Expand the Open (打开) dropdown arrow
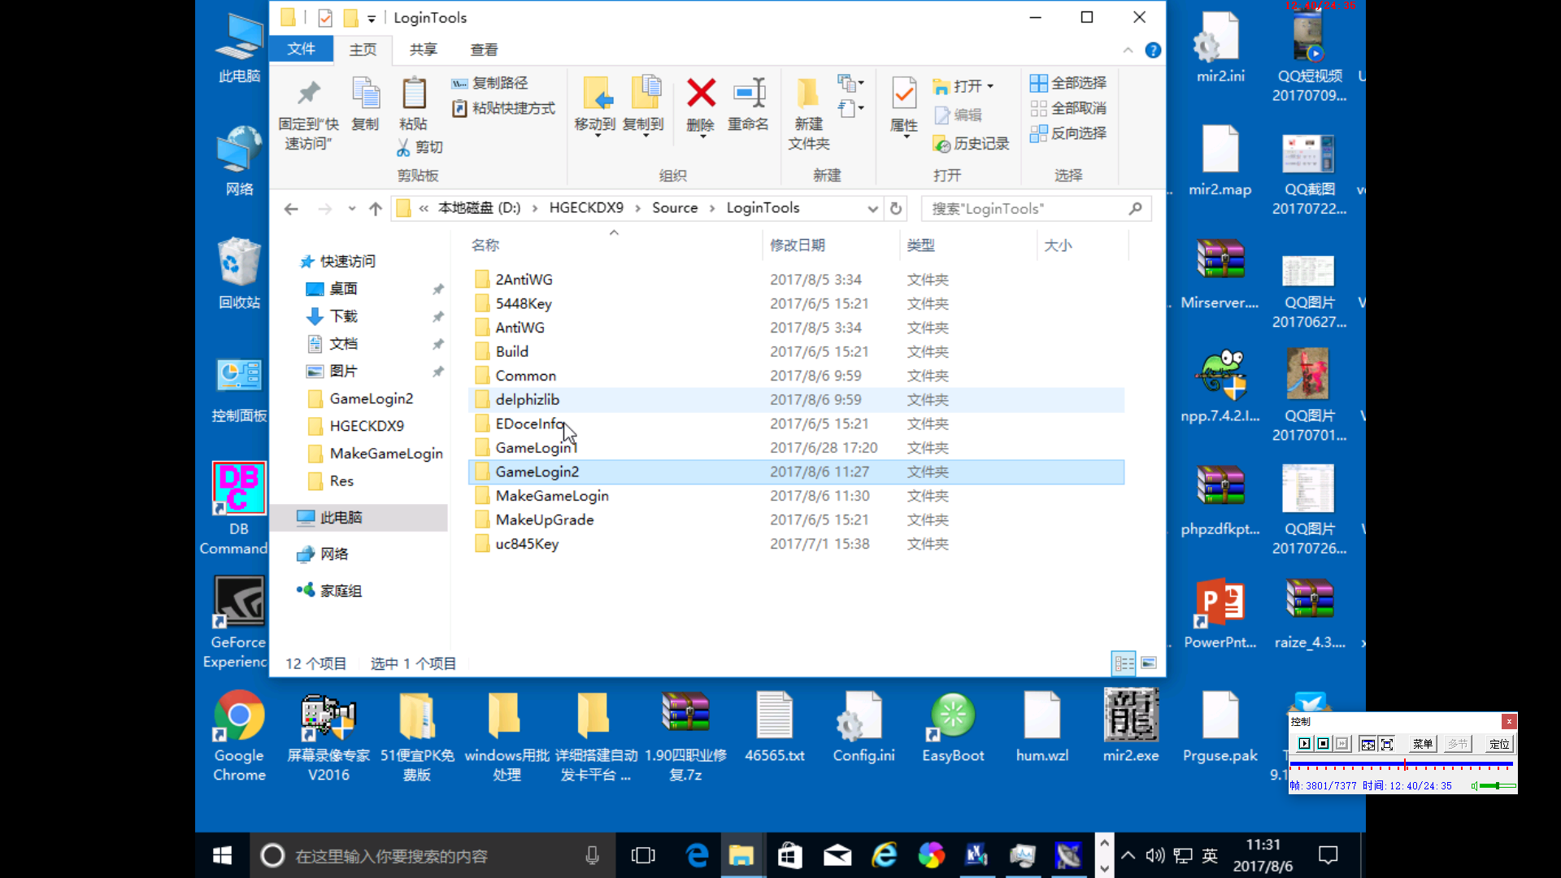Image resolution: width=1561 pixels, height=878 pixels. coord(990,86)
